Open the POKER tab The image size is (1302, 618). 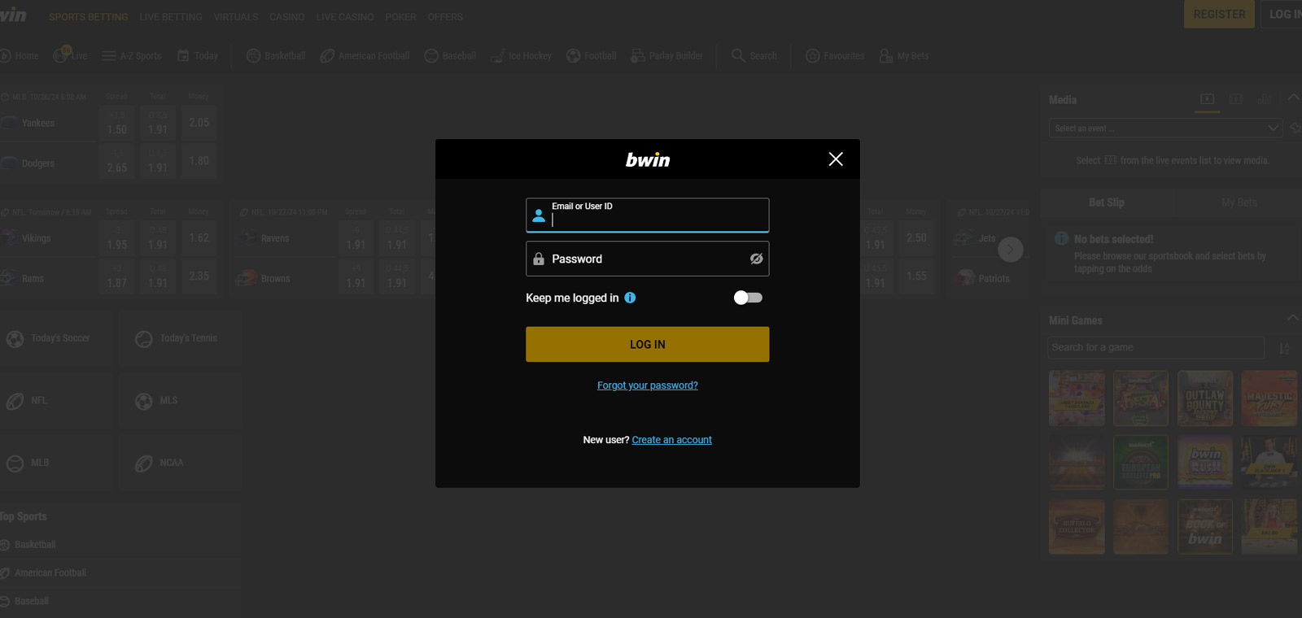(400, 17)
